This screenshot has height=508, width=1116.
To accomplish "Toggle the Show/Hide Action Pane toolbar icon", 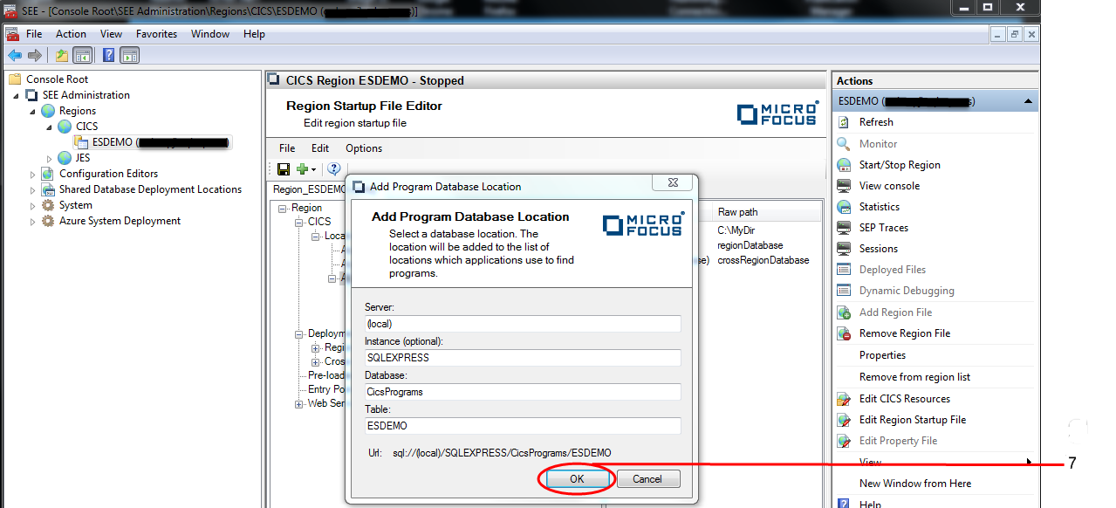I will [x=130, y=55].
